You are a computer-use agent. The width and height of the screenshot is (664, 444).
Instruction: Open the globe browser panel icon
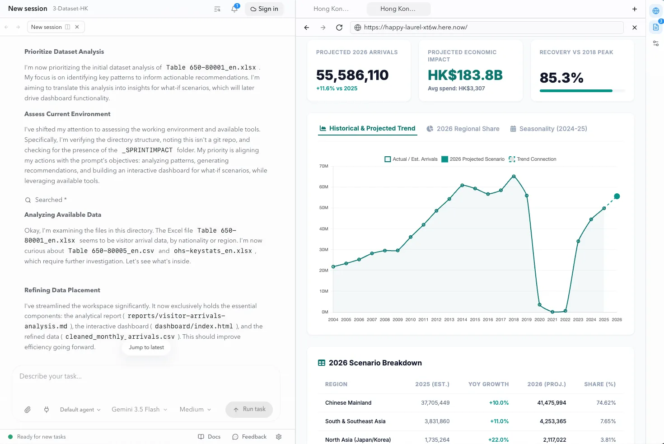tap(656, 11)
